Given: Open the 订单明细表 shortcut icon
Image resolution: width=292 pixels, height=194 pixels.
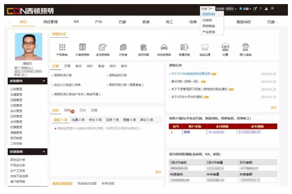Looking at the screenshot, I should (82, 48).
